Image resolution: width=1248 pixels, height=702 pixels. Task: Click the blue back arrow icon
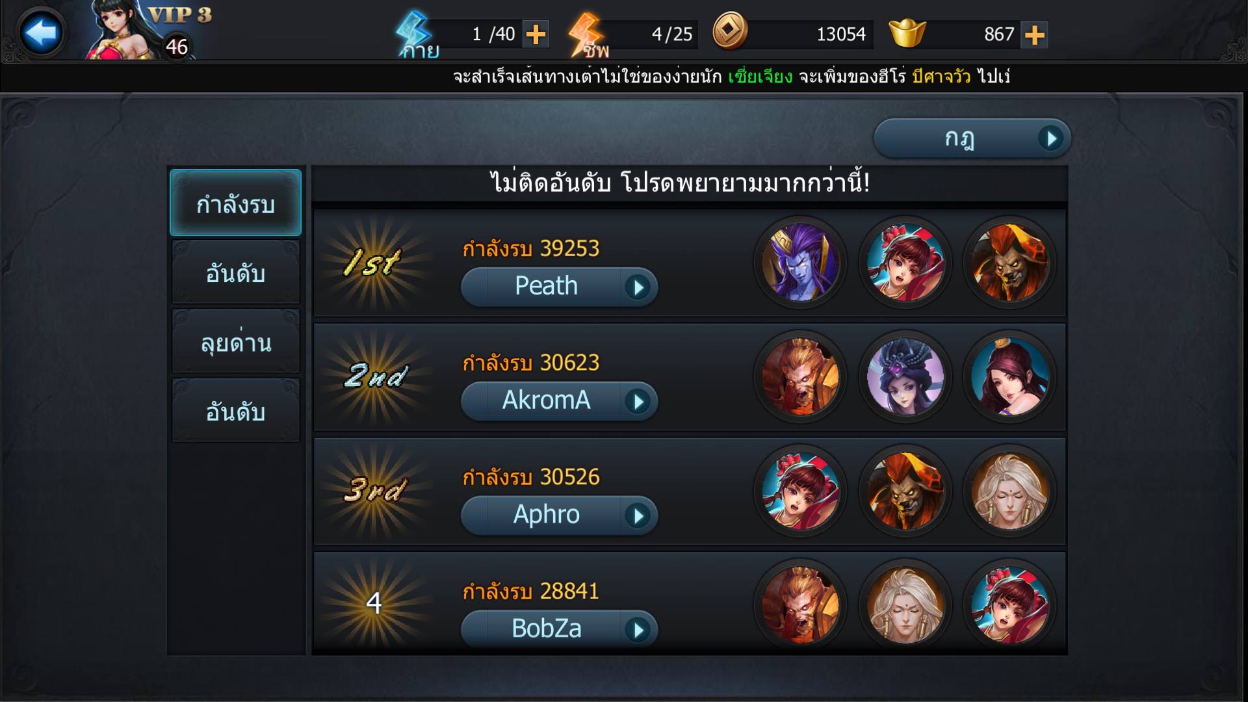click(x=42, y=32)
